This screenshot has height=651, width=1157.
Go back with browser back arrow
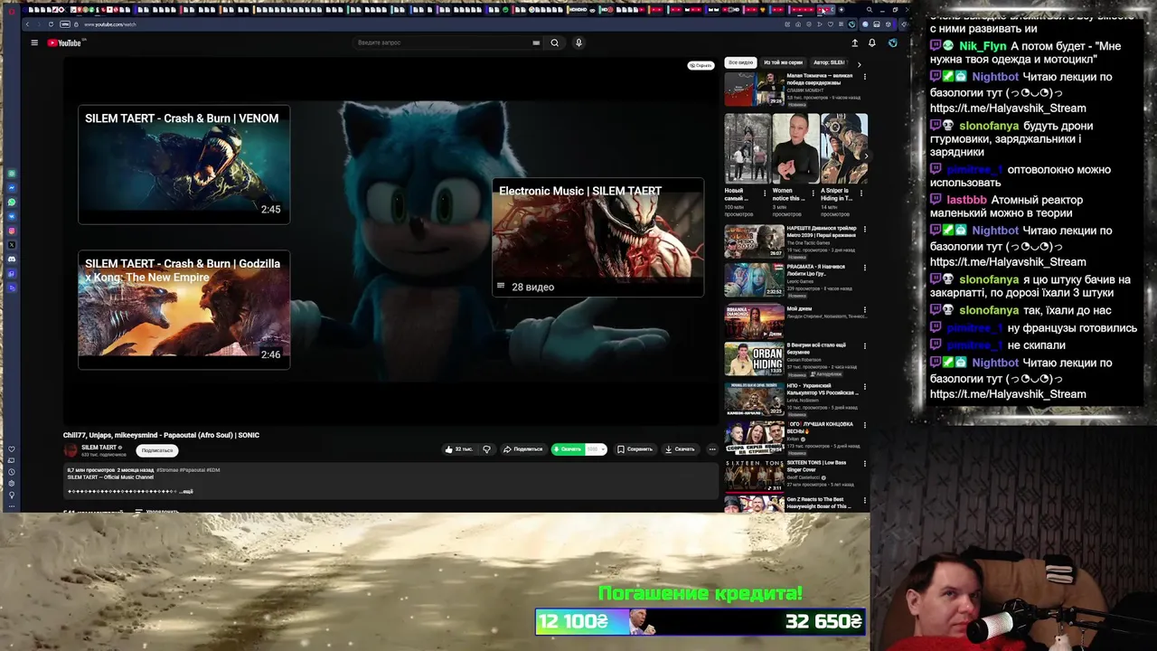28,24
